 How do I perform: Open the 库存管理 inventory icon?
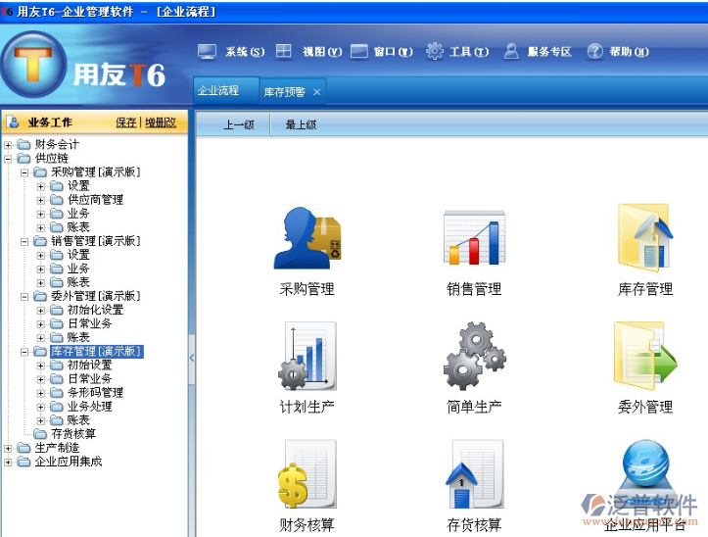tap(644, 238)
